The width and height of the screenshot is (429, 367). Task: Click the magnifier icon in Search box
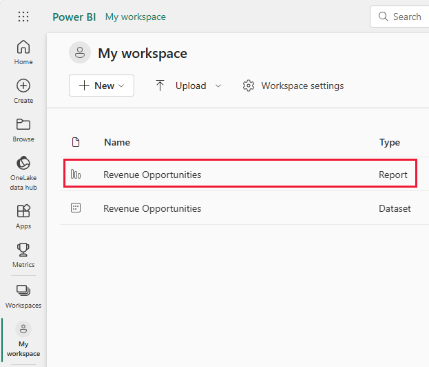tap(383, 17)
